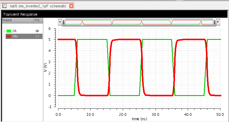Select the /A signal in the legend
This screenshot has height=122, width=229.
tap(14, 31)
